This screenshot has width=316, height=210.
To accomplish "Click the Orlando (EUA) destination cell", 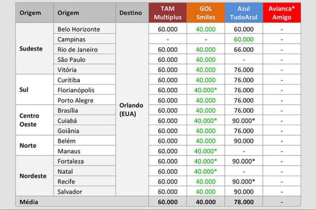I will click(x=131, y=110).
